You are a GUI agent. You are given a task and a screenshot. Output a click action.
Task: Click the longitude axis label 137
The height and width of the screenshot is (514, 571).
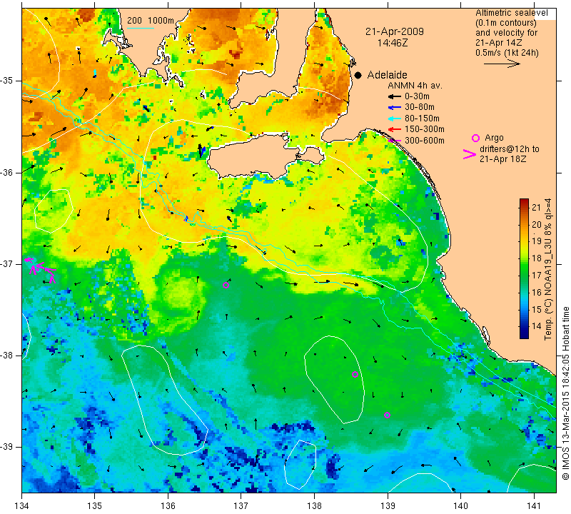(x=241, y=506)
